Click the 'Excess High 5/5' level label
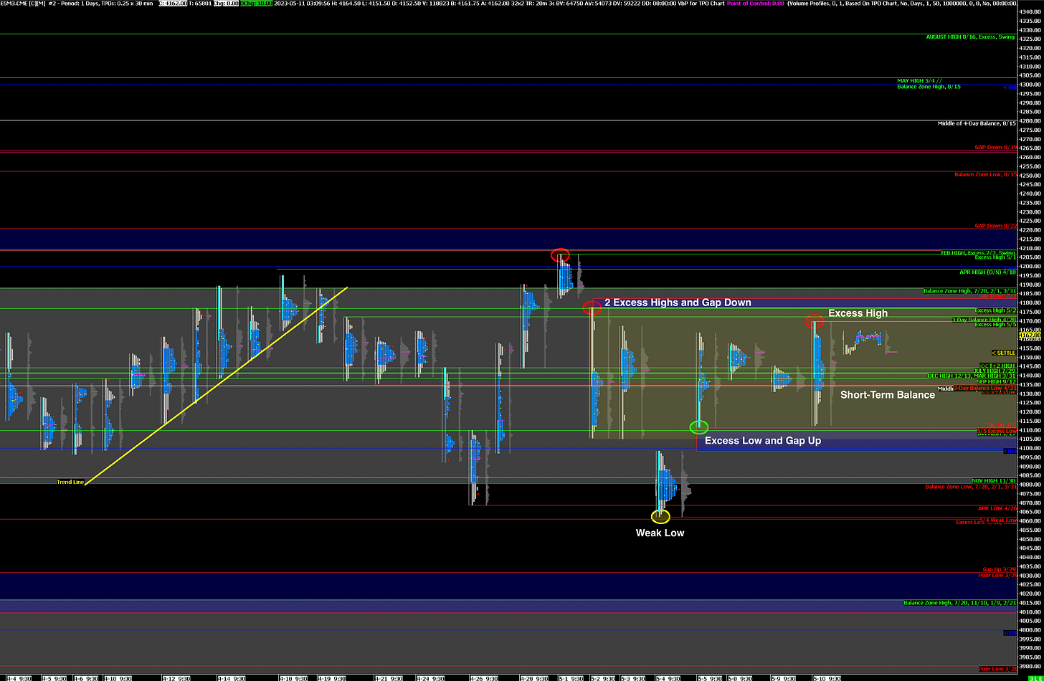The height and width of the screenshot is (681, 1044). click(995, 325)
